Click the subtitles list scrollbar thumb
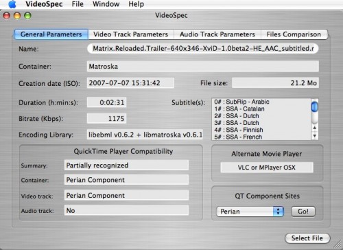 click(315, 106)
